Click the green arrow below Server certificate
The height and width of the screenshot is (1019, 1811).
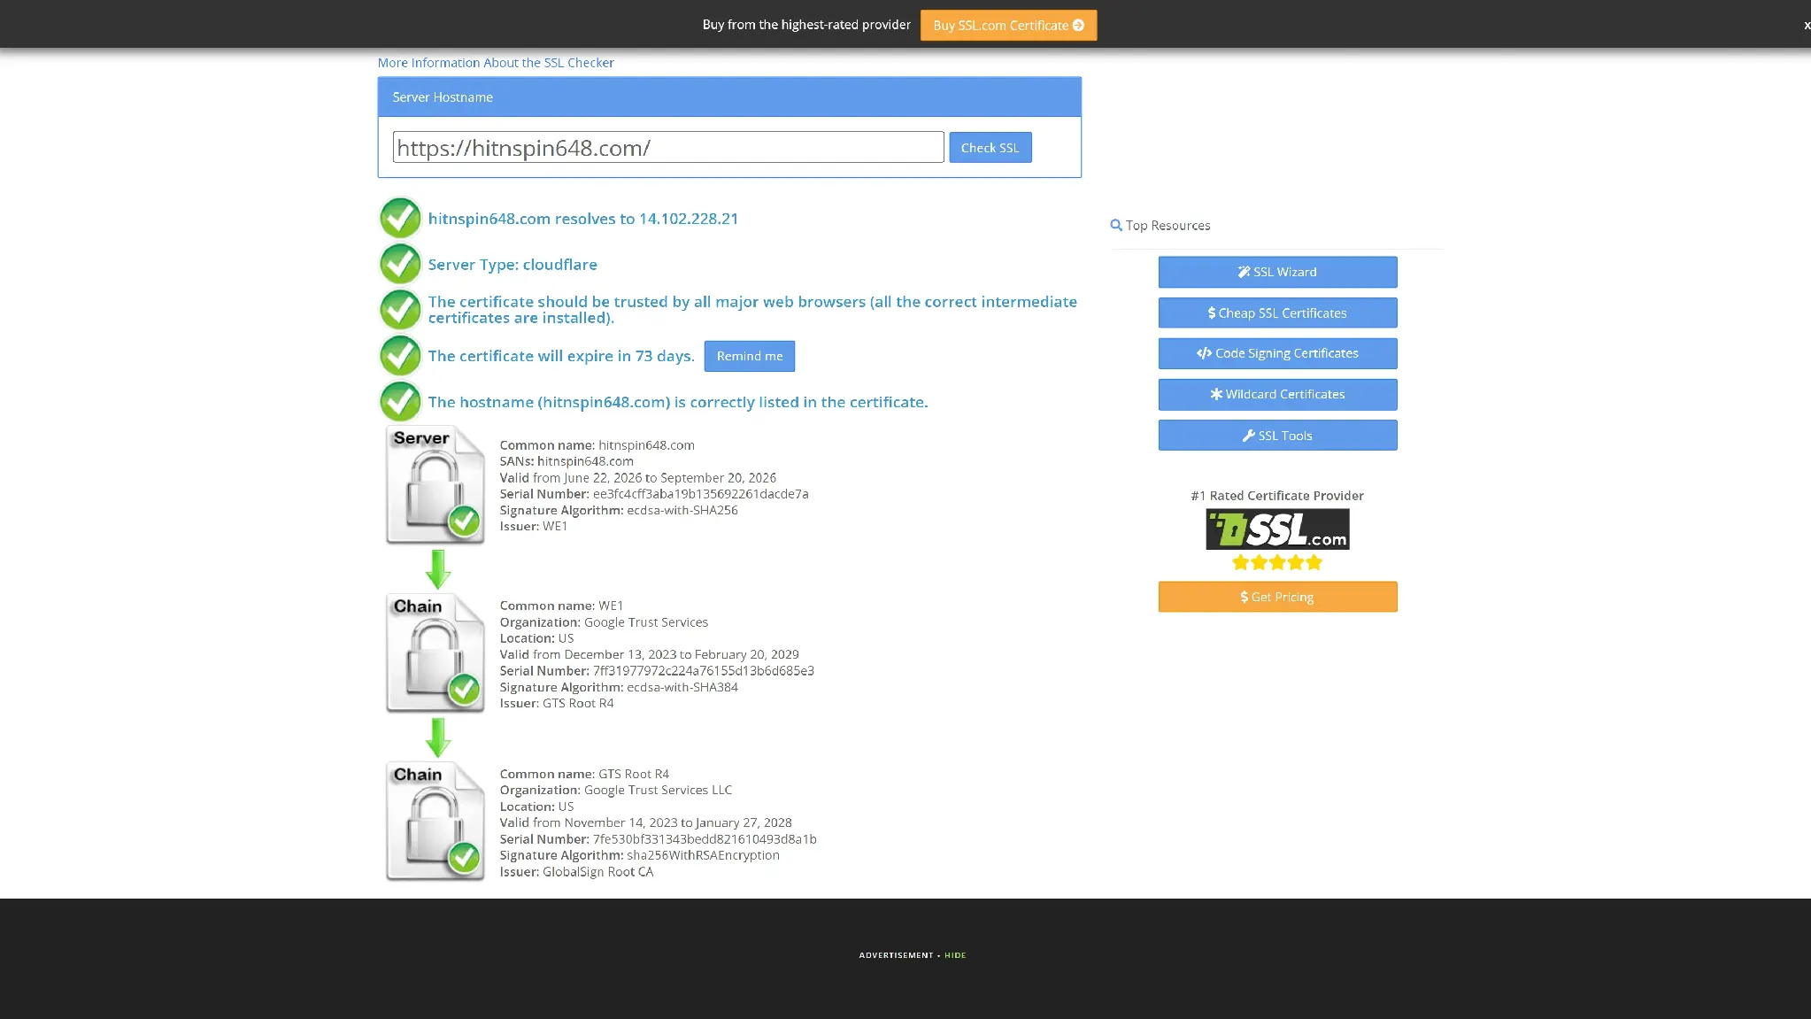click(x=438, y=569)
